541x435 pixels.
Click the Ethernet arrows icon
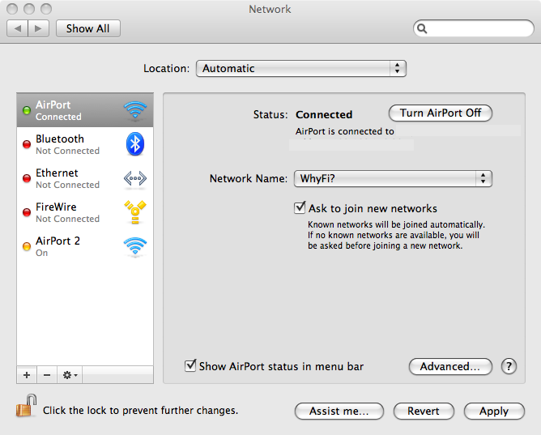135,179
